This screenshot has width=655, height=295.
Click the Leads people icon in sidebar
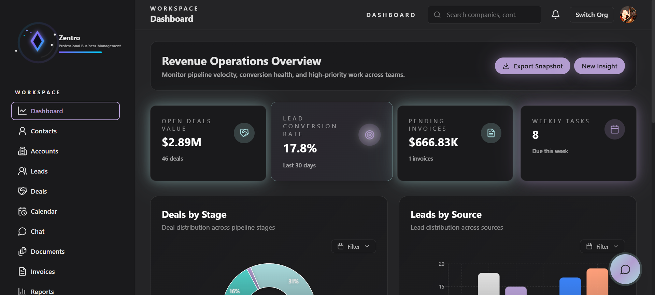point(22,171)
